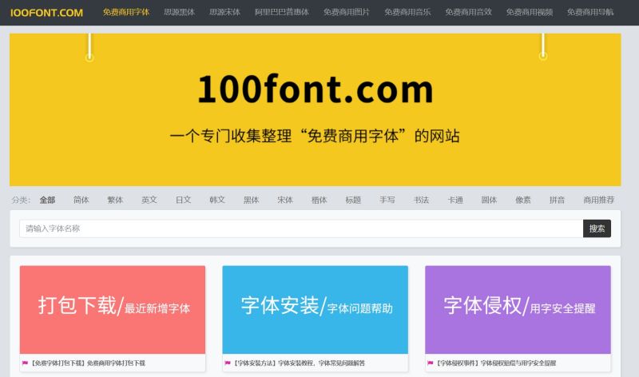Viewport: 639px width, 377px height.
Task: Show 卡通 fonts category
Action: [455, 200]
